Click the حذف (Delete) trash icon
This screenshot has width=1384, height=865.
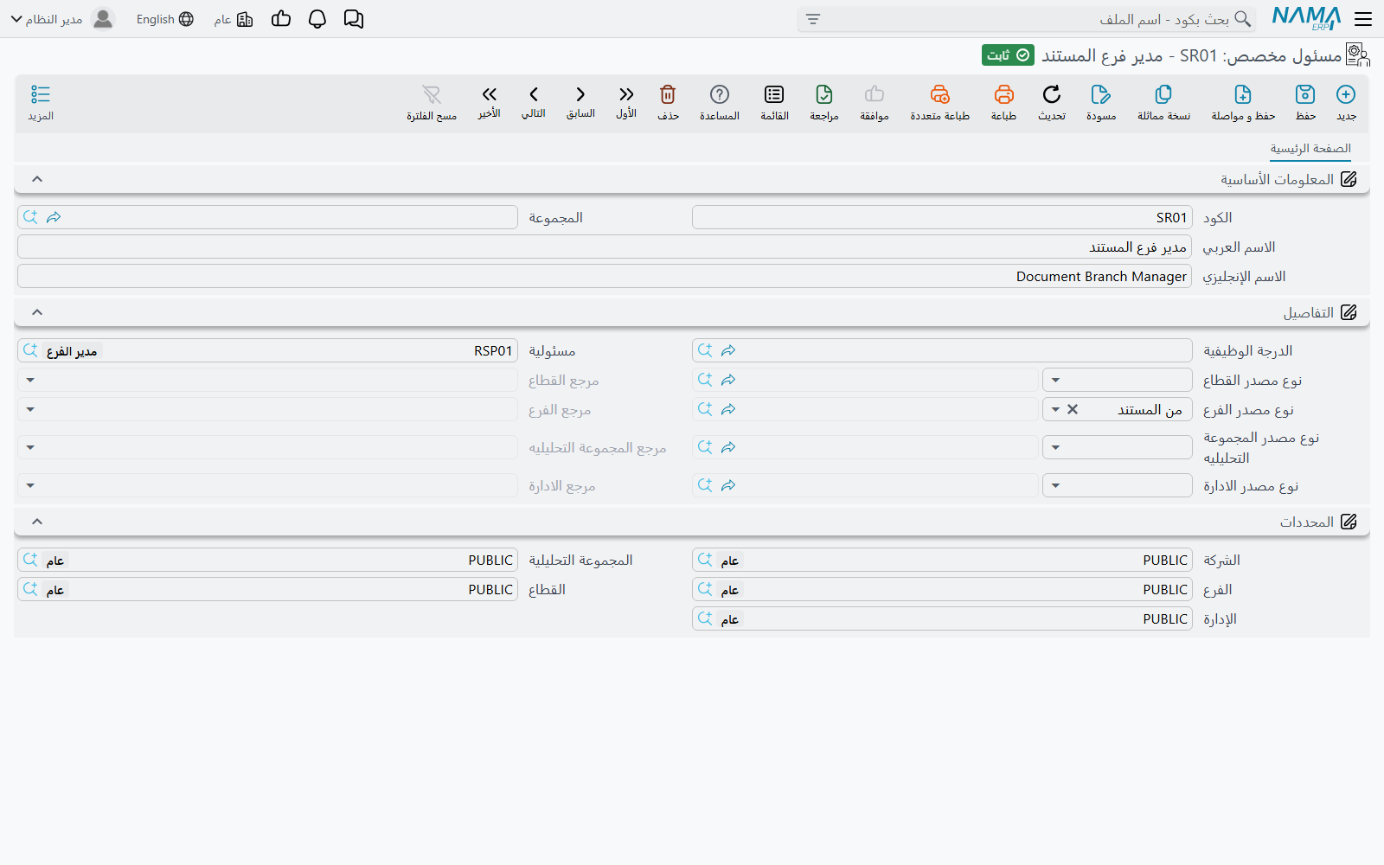[x=667, y=94]
